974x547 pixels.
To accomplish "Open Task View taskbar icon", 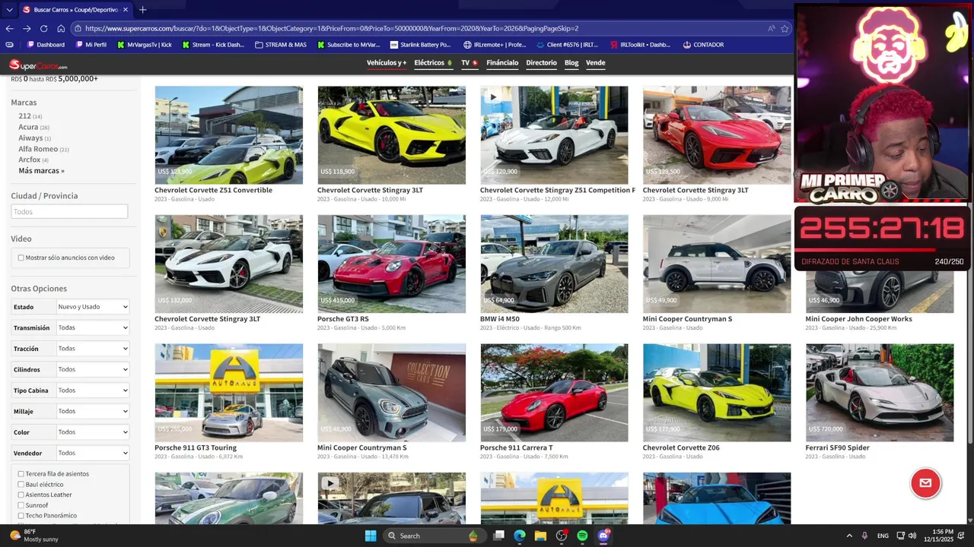I will pyautogui.click(x=498, y=536).
